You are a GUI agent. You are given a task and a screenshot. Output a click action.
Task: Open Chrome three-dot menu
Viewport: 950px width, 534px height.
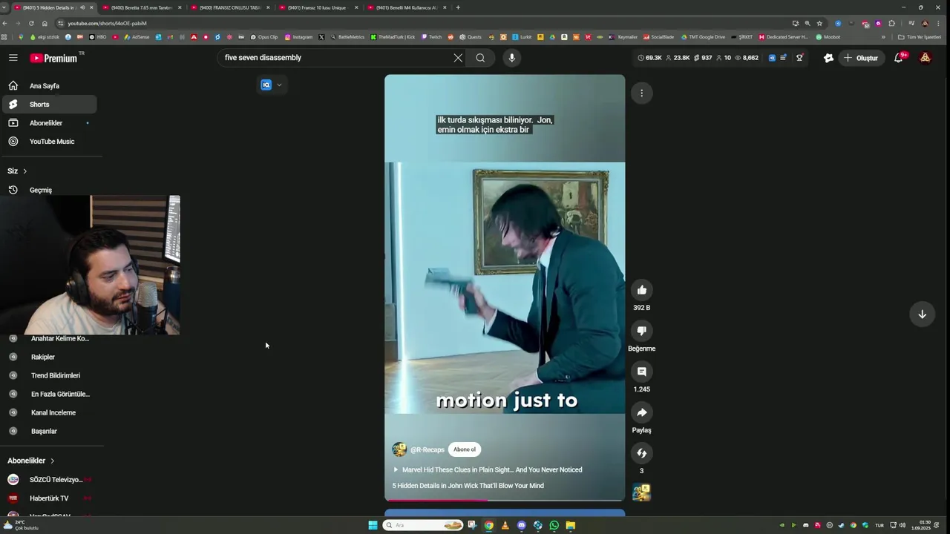click(x=939, y=23)
